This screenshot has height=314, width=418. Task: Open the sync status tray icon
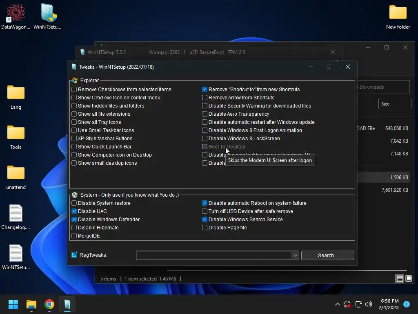coord(347,304)
